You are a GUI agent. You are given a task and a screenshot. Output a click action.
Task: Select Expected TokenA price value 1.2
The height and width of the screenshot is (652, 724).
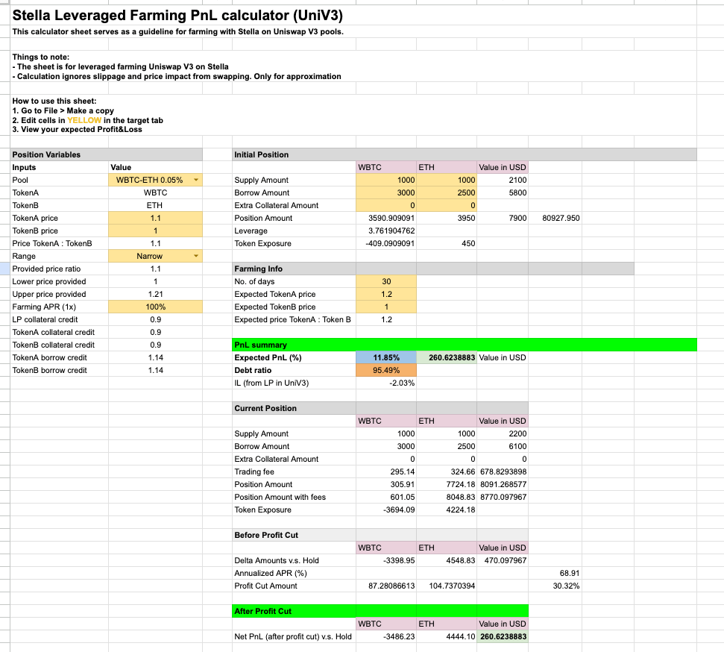click(386, 295)
